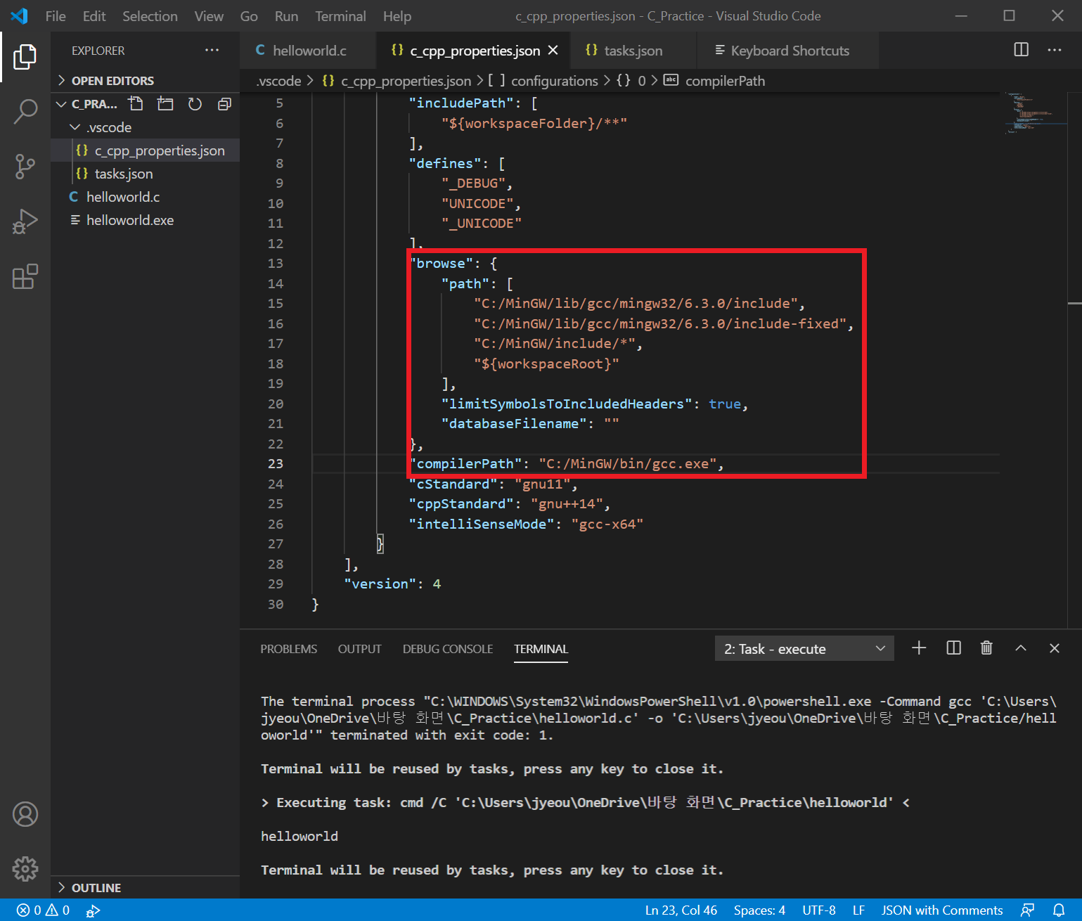Select c_cpp_properties.json in explorer tree

tap(145, 150)
